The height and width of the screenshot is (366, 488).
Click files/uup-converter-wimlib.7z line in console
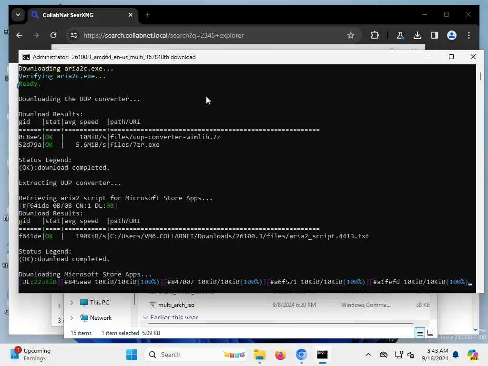click(x=120, y=137)
